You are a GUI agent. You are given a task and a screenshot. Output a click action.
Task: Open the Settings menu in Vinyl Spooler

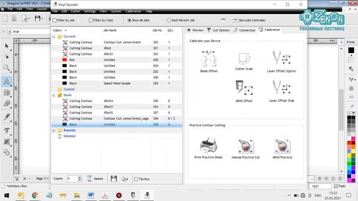pos(89,11)
